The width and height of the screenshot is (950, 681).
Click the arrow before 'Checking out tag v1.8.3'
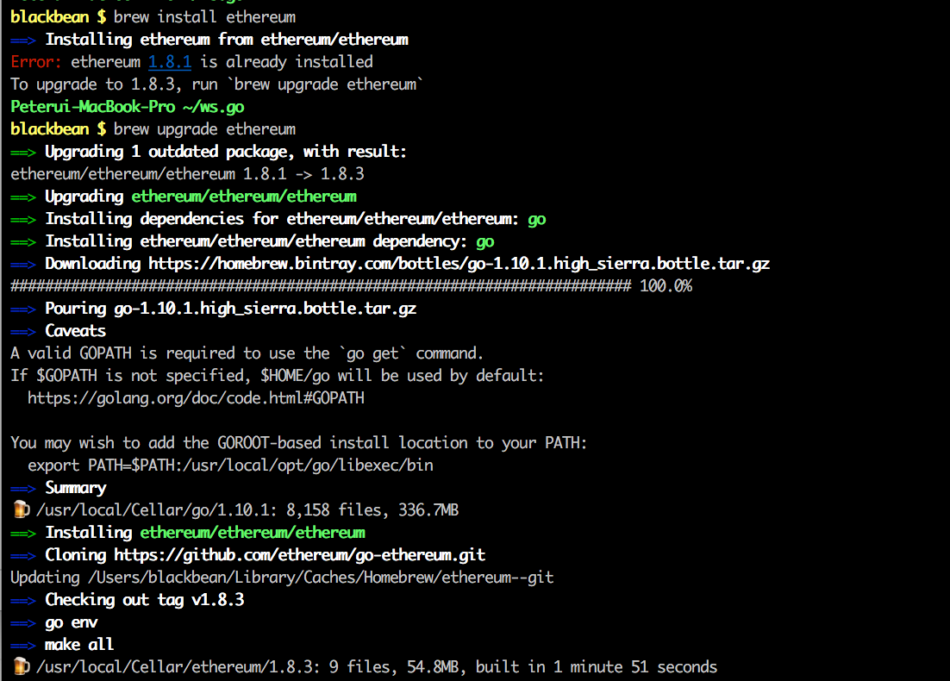click(23, 600)
